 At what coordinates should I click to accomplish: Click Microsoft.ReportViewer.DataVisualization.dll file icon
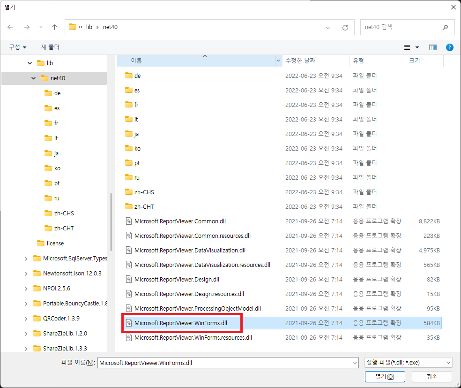click(128, 250)
